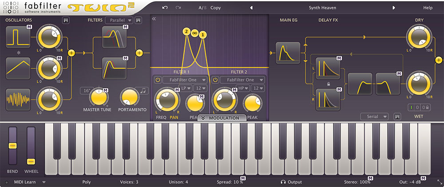Click the 16' octave button
This screenshot has width=444, height=187.
87,91
